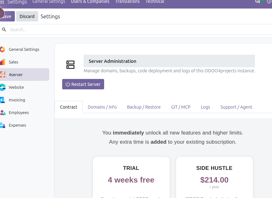This screenshot has width=272, height=198.
Task: Select the Website globe icon in sidebar
Action: (x=3, y=87)
